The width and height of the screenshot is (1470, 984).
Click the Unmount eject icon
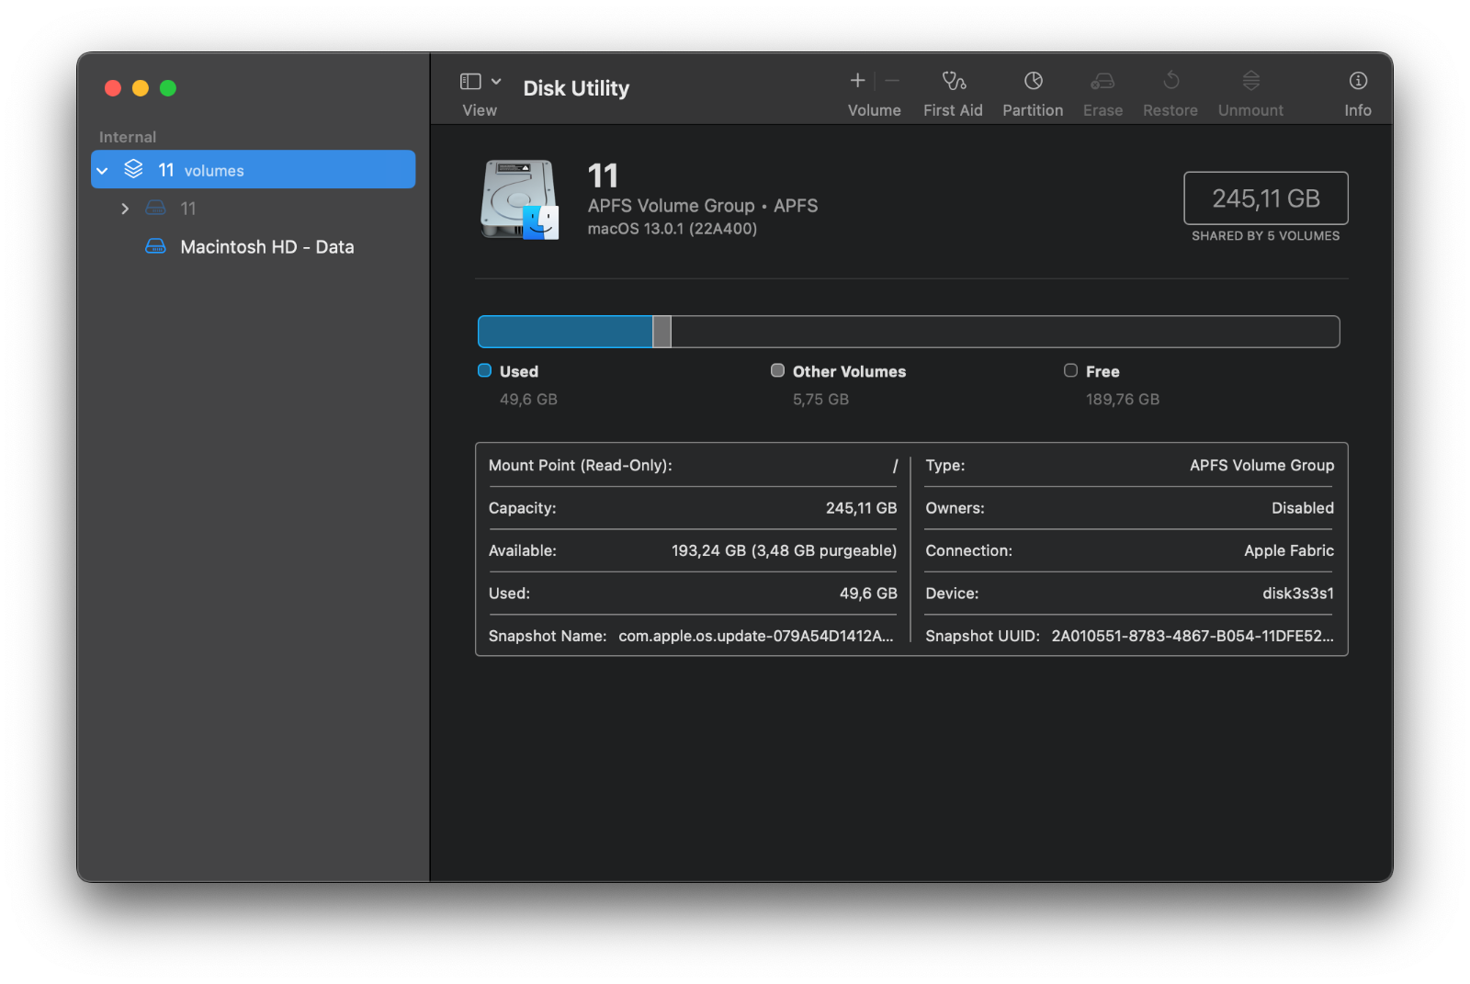1251,81
